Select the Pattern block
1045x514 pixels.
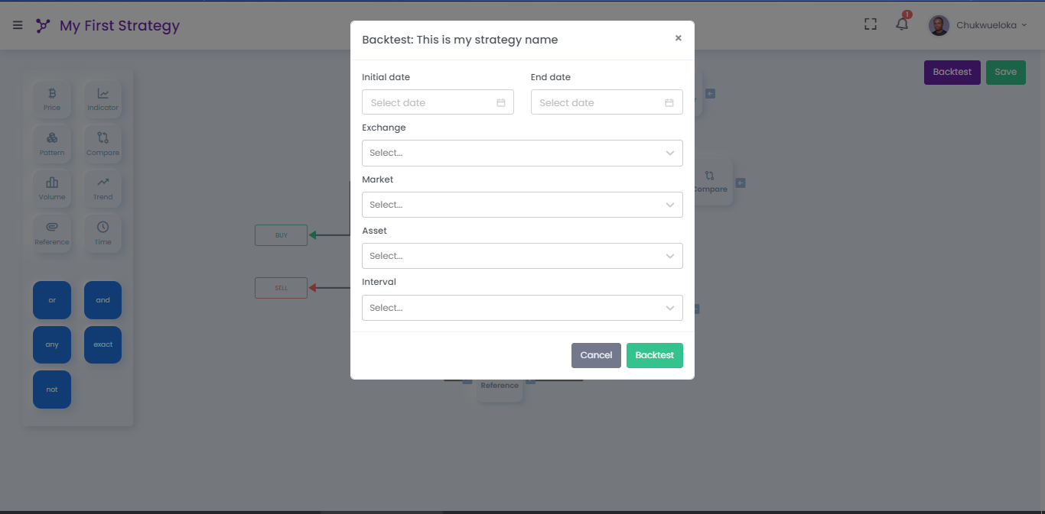point(52,144)
